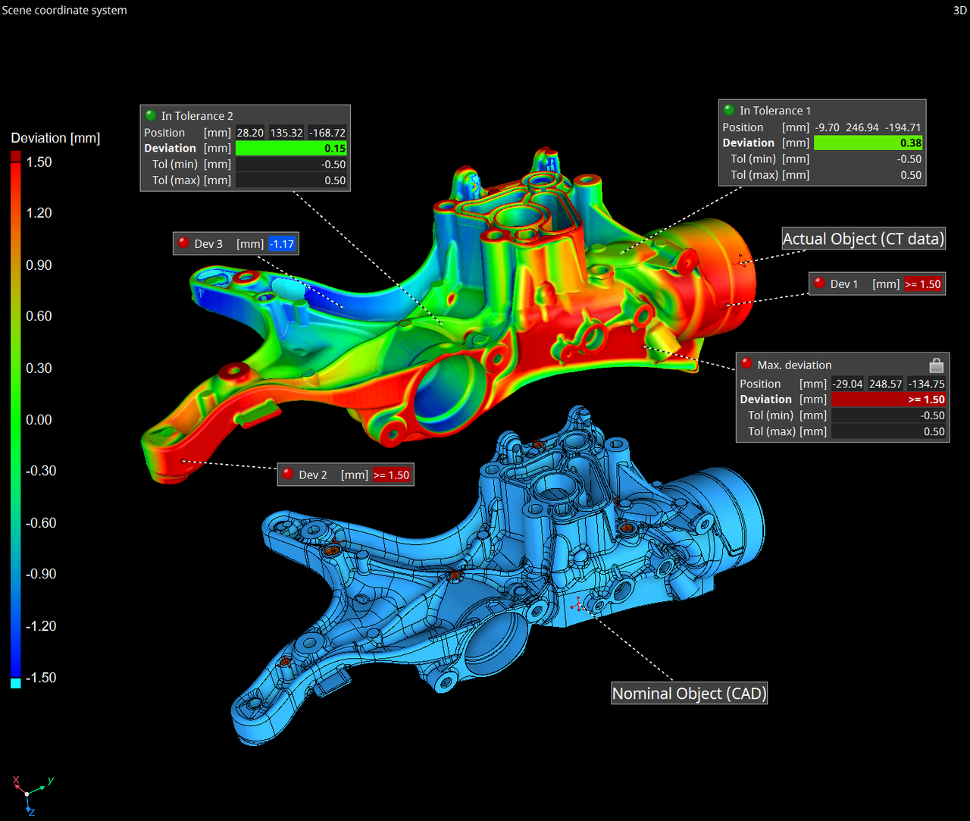Screen dimensions: 970x821
Task: Click the dark red top cap of color bar
Action: 16,156
